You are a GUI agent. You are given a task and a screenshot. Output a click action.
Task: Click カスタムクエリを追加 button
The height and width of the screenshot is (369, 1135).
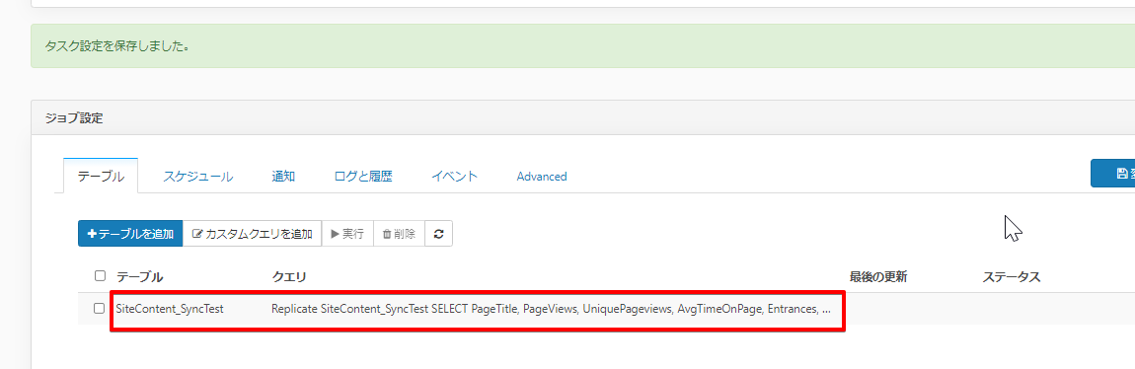[252, 234]
